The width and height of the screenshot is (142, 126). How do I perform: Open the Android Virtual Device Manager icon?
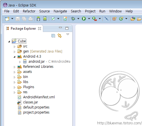click(45, 19)
